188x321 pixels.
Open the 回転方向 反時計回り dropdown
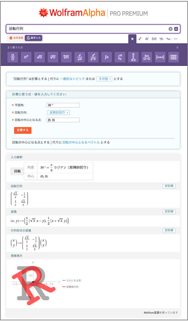pyautogui.click(x=58, y=113)
